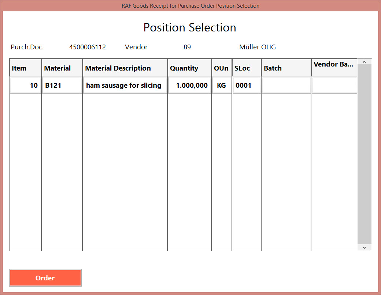Image resolution: width=381 pixels, height=295 pixels.
Task: Select the storage location cell 0001
Action: [247, 85]
